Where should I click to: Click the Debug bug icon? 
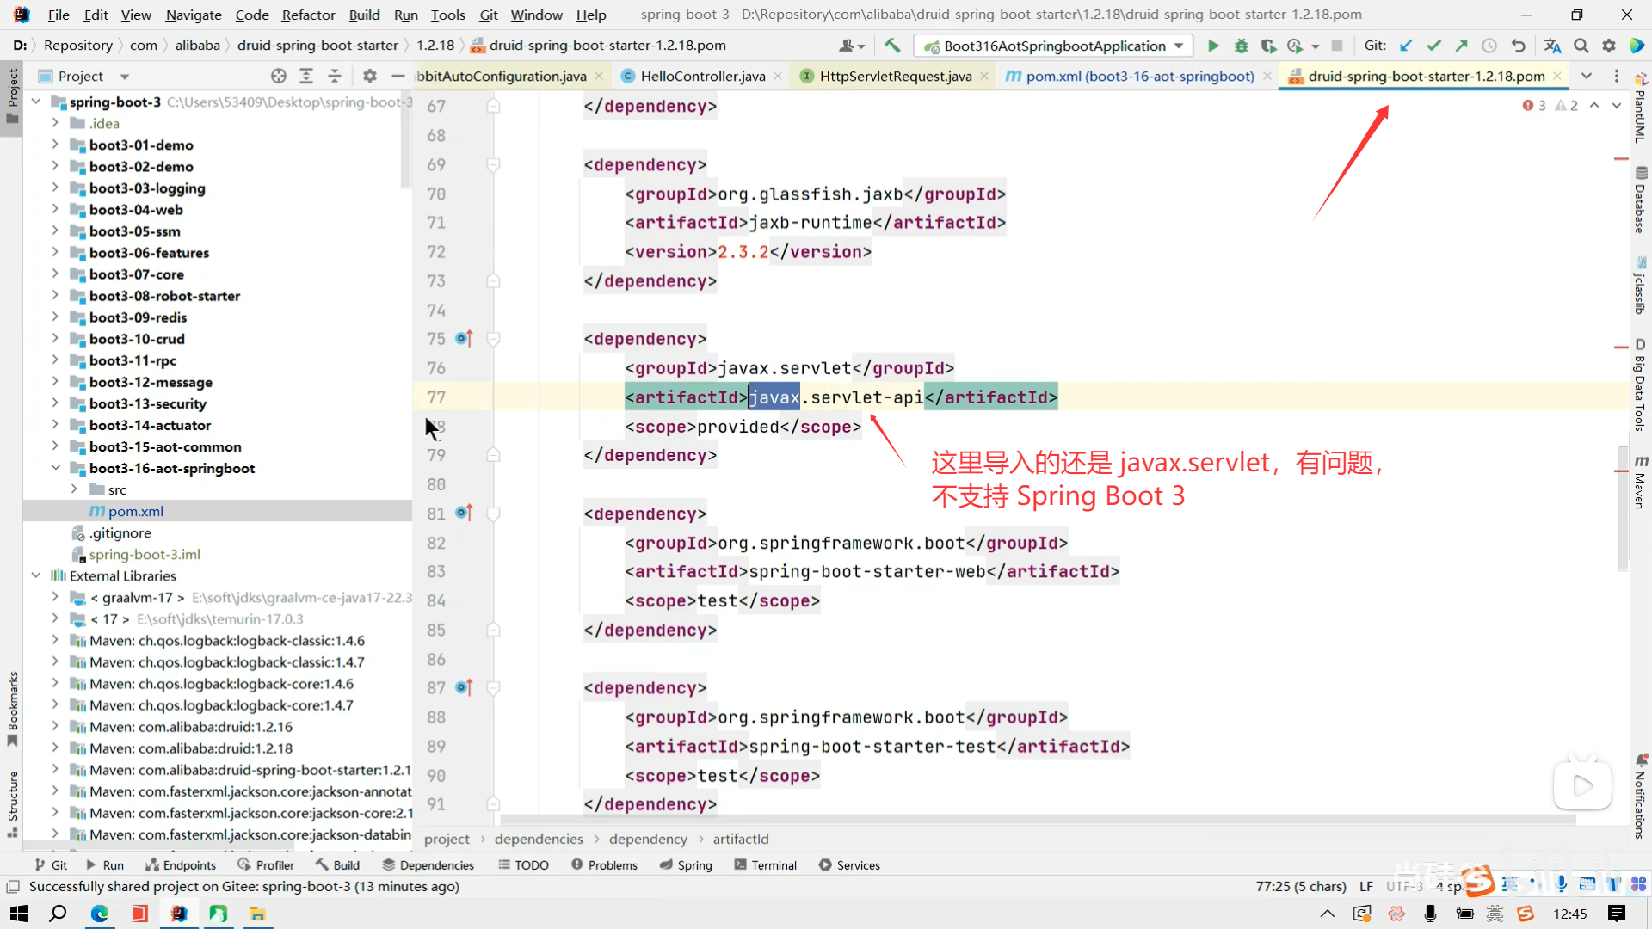[1241, 46]
